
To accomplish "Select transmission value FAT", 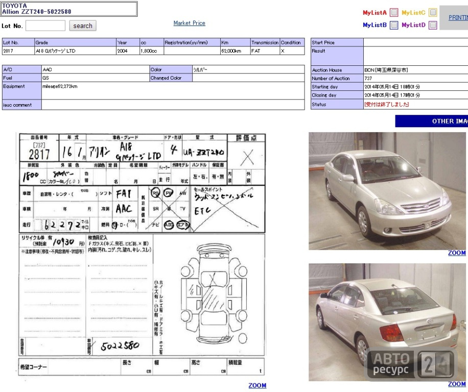I will tap(265, 51).
